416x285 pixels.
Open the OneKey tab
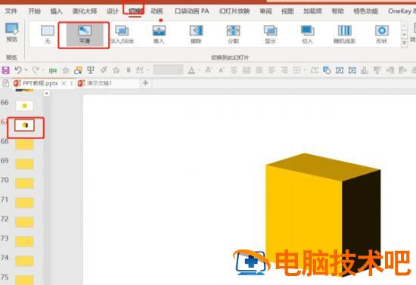pos(401,11)
